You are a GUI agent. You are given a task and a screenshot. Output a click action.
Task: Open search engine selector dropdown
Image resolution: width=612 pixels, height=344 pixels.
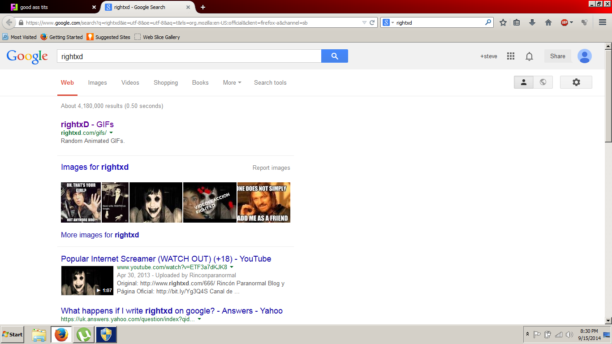point(389,22)
